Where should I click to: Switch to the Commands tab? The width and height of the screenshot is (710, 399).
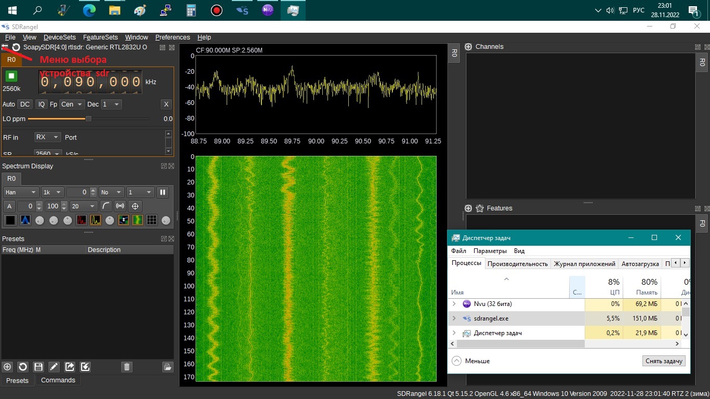pyautogui.click(x=58, y=380)
